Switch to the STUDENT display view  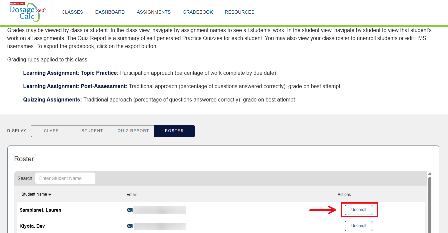92,131
